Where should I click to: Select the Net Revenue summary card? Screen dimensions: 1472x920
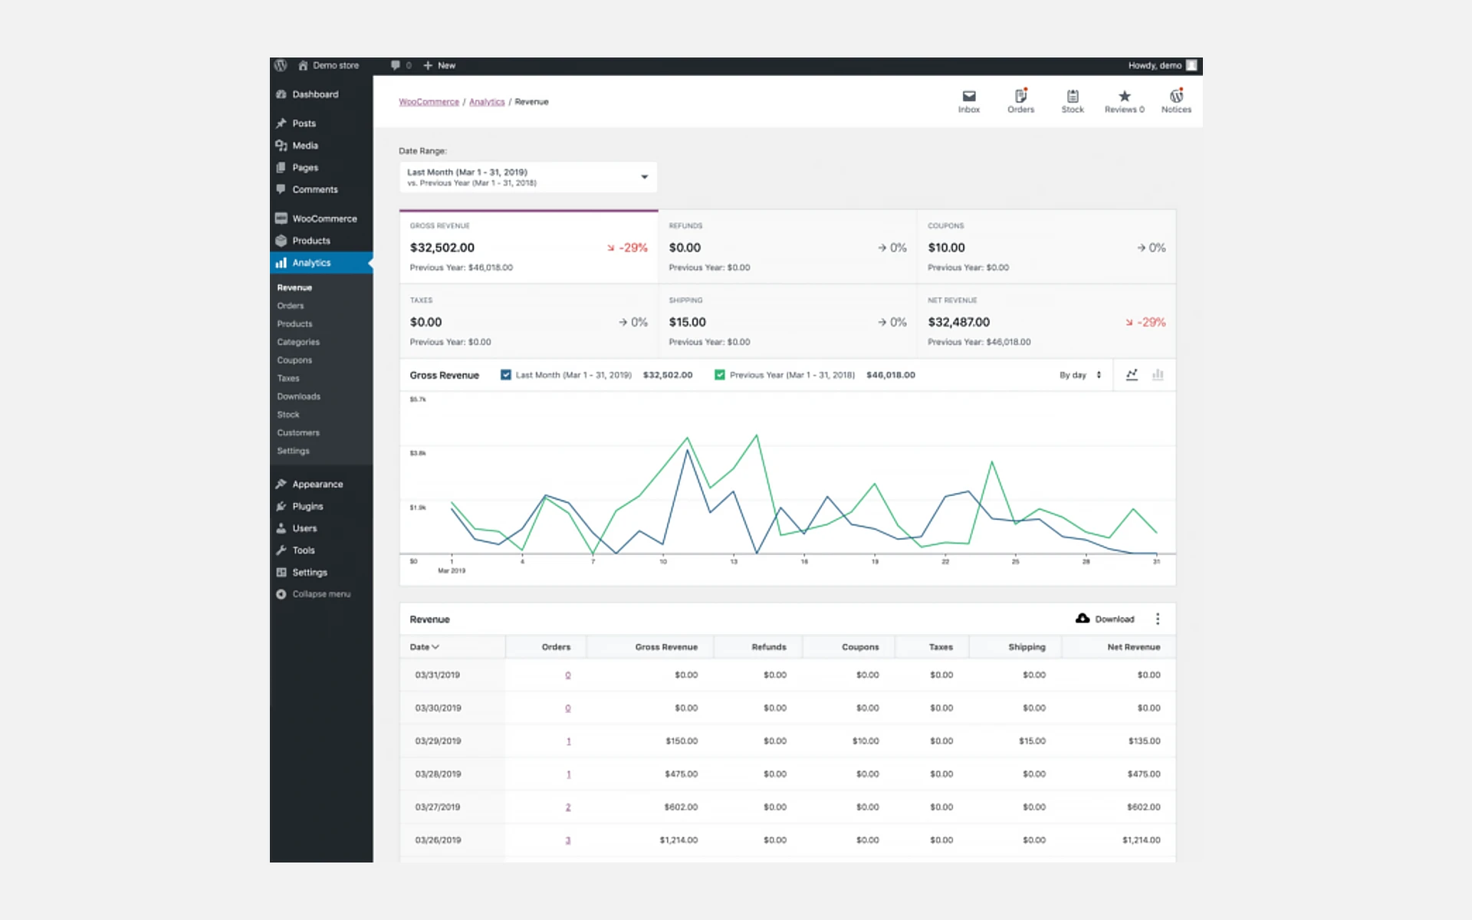[x=1046, y=321]
